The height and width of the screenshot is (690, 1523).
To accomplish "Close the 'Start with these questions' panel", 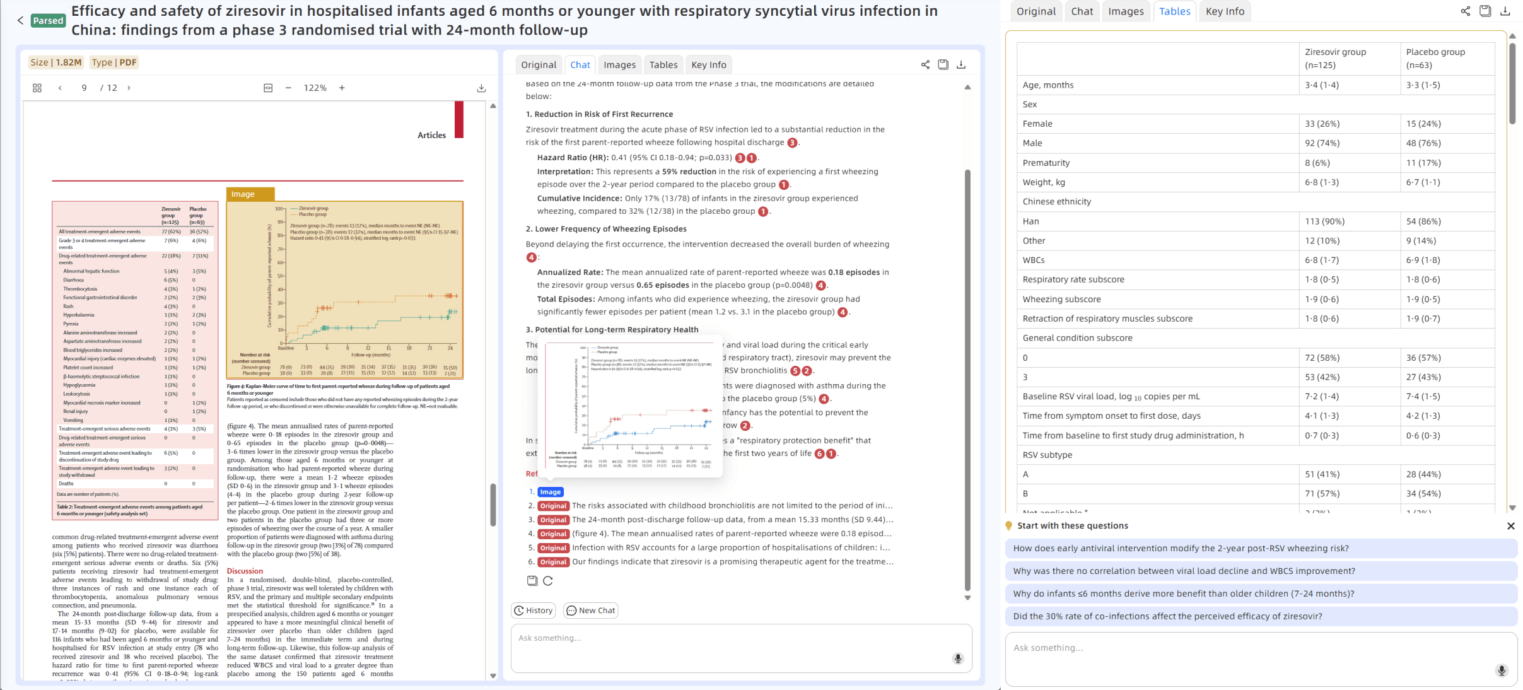I will 1511,526.
